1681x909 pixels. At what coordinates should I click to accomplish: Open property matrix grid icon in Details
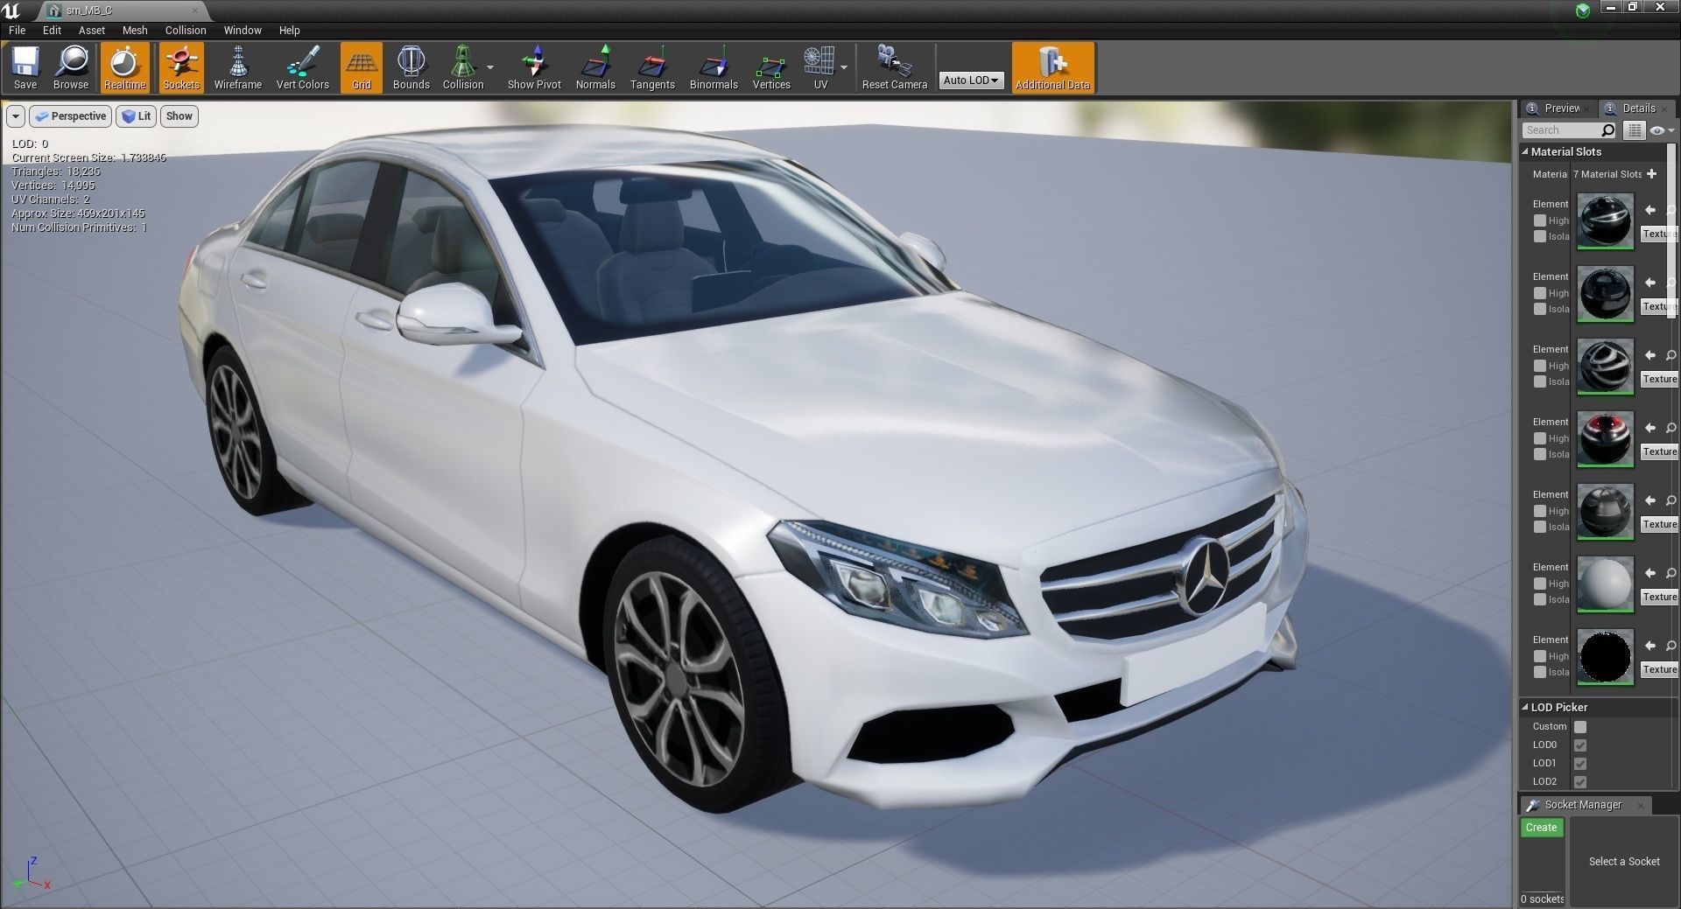1634,130
